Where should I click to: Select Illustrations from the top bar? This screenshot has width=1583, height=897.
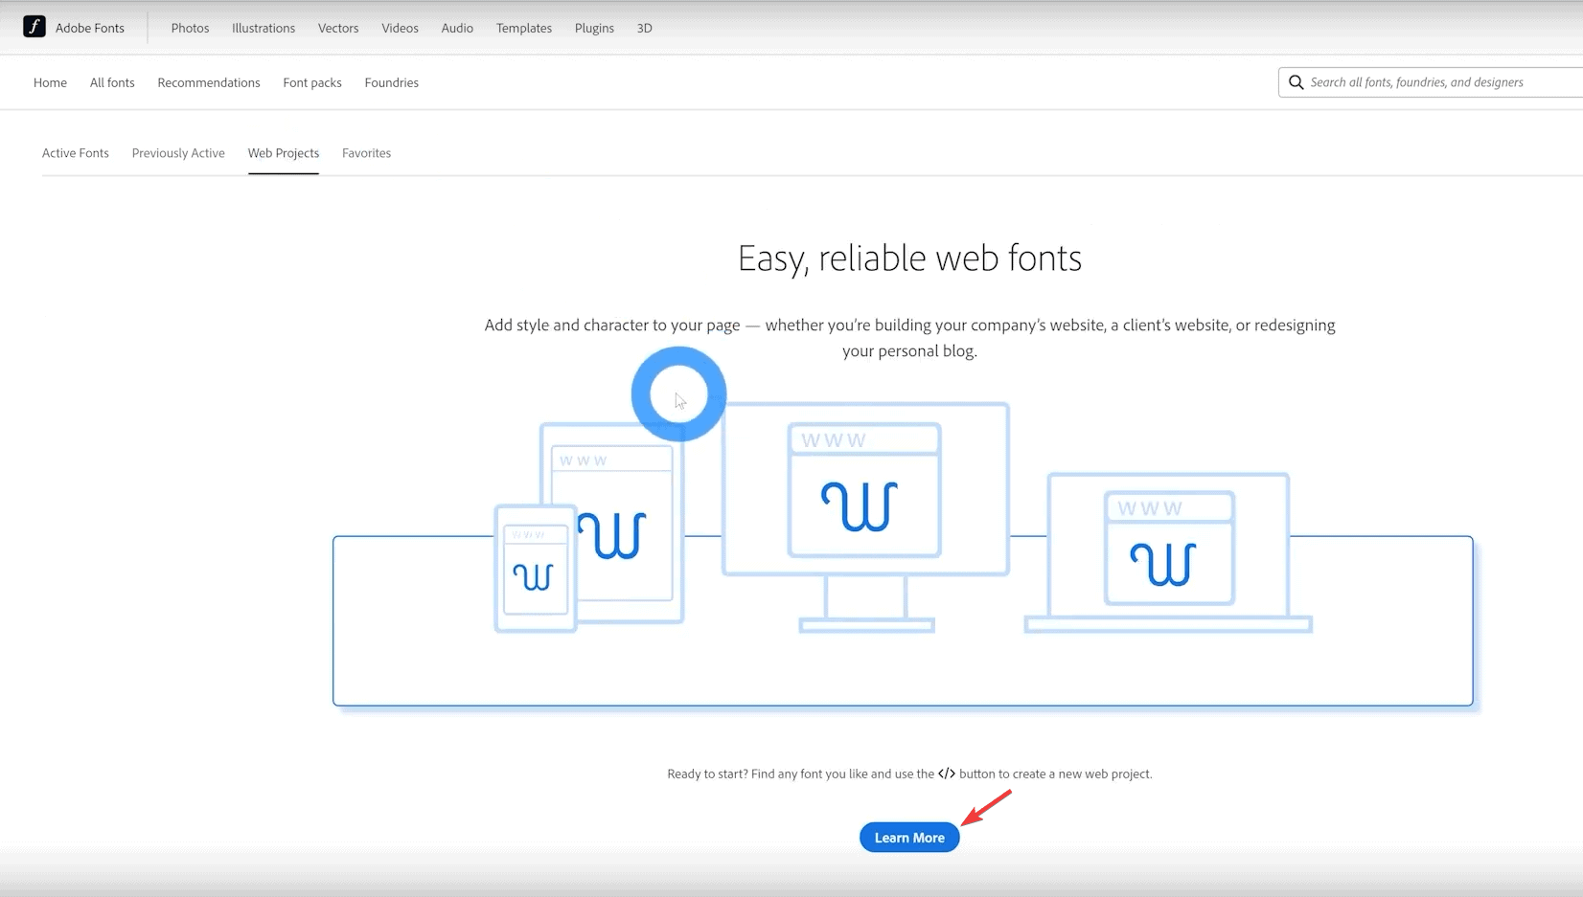point(263,28)
